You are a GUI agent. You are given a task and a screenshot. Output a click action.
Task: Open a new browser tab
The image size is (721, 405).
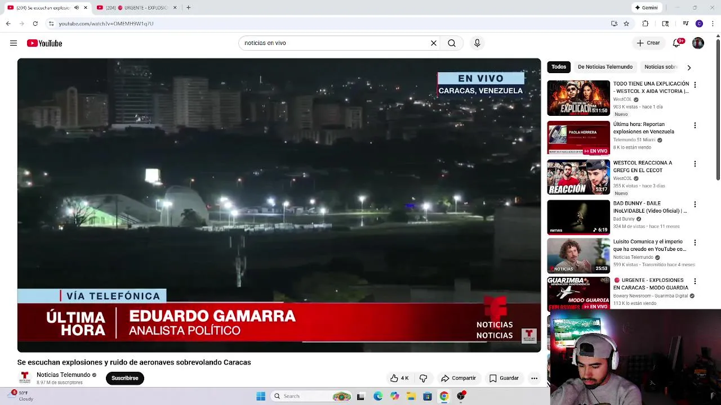tap(188, 8)
